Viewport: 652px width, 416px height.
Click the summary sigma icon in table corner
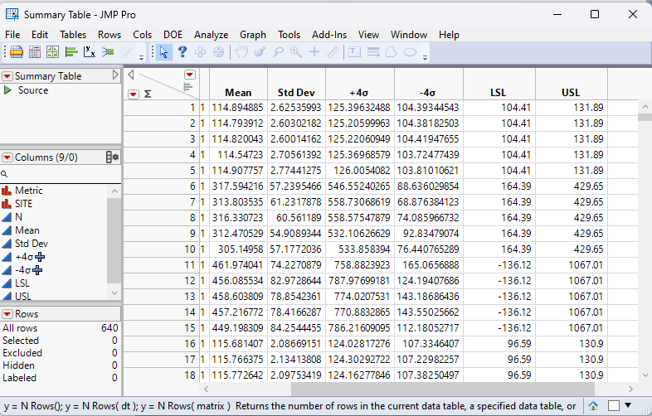[x=148, y=94]
